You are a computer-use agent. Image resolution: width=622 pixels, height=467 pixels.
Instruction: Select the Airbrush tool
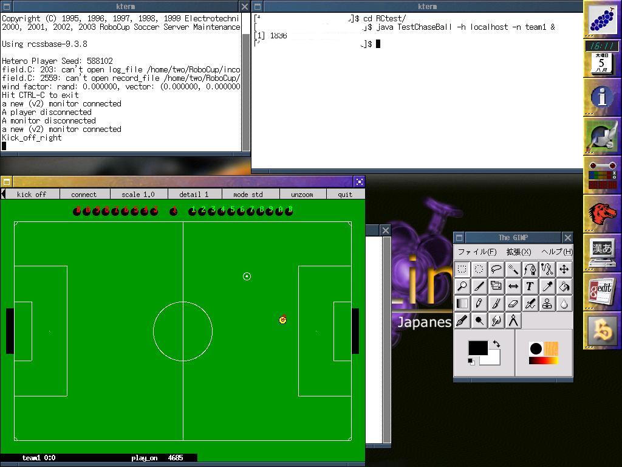(x=530, y=304)
